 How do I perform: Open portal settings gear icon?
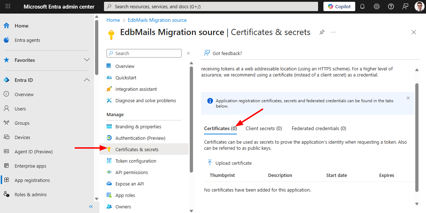(377, 6)
